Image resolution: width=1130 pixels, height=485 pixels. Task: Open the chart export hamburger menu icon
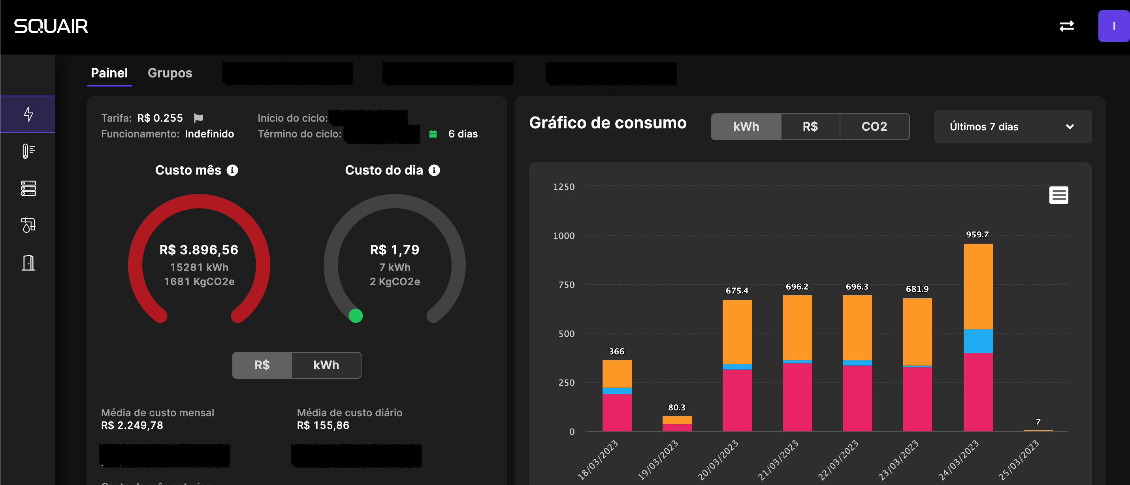1059,195
